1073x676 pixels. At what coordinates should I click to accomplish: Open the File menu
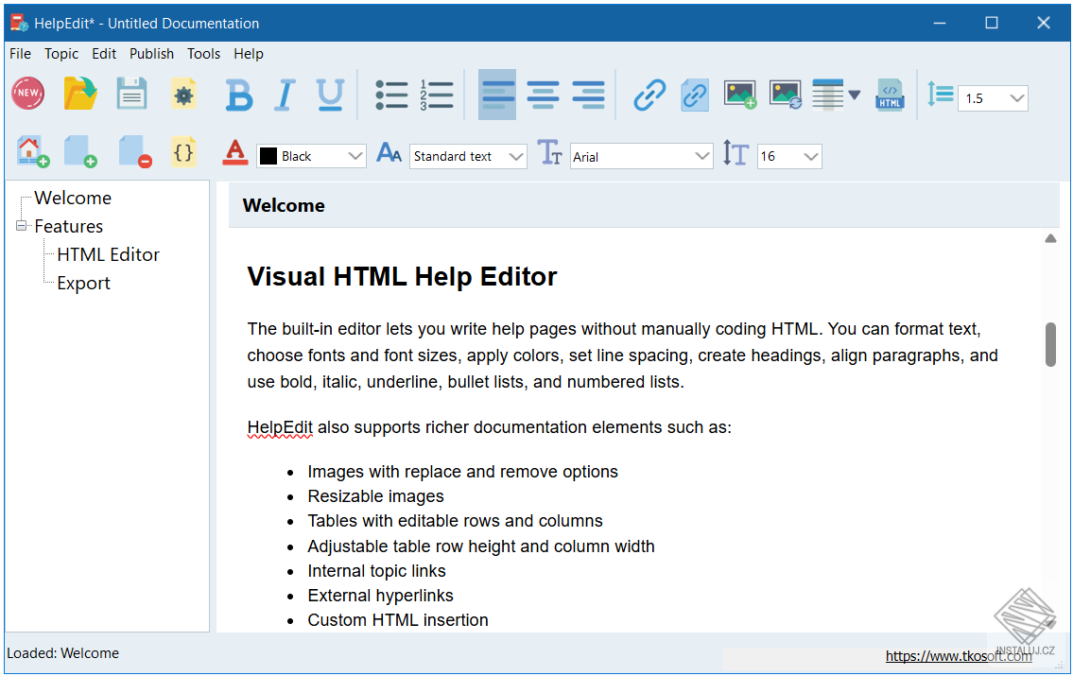point(20,53)
